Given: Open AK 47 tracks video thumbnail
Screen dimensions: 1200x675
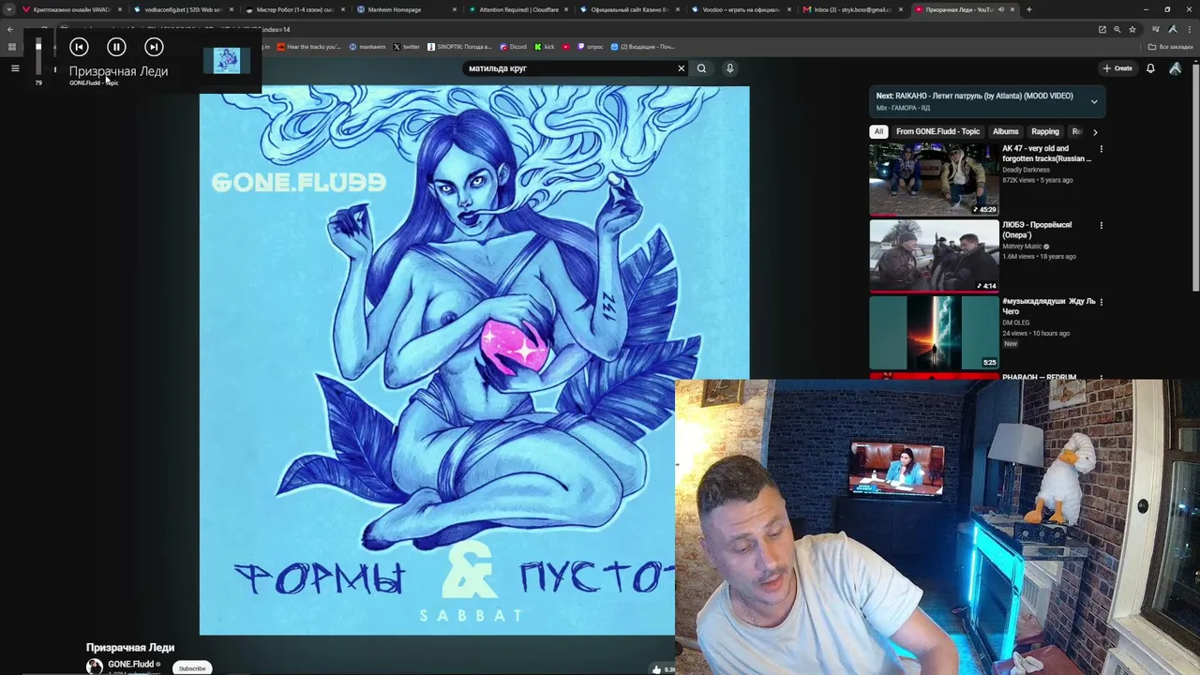Looking at the screenshot, I should click(x=934, y=179).
